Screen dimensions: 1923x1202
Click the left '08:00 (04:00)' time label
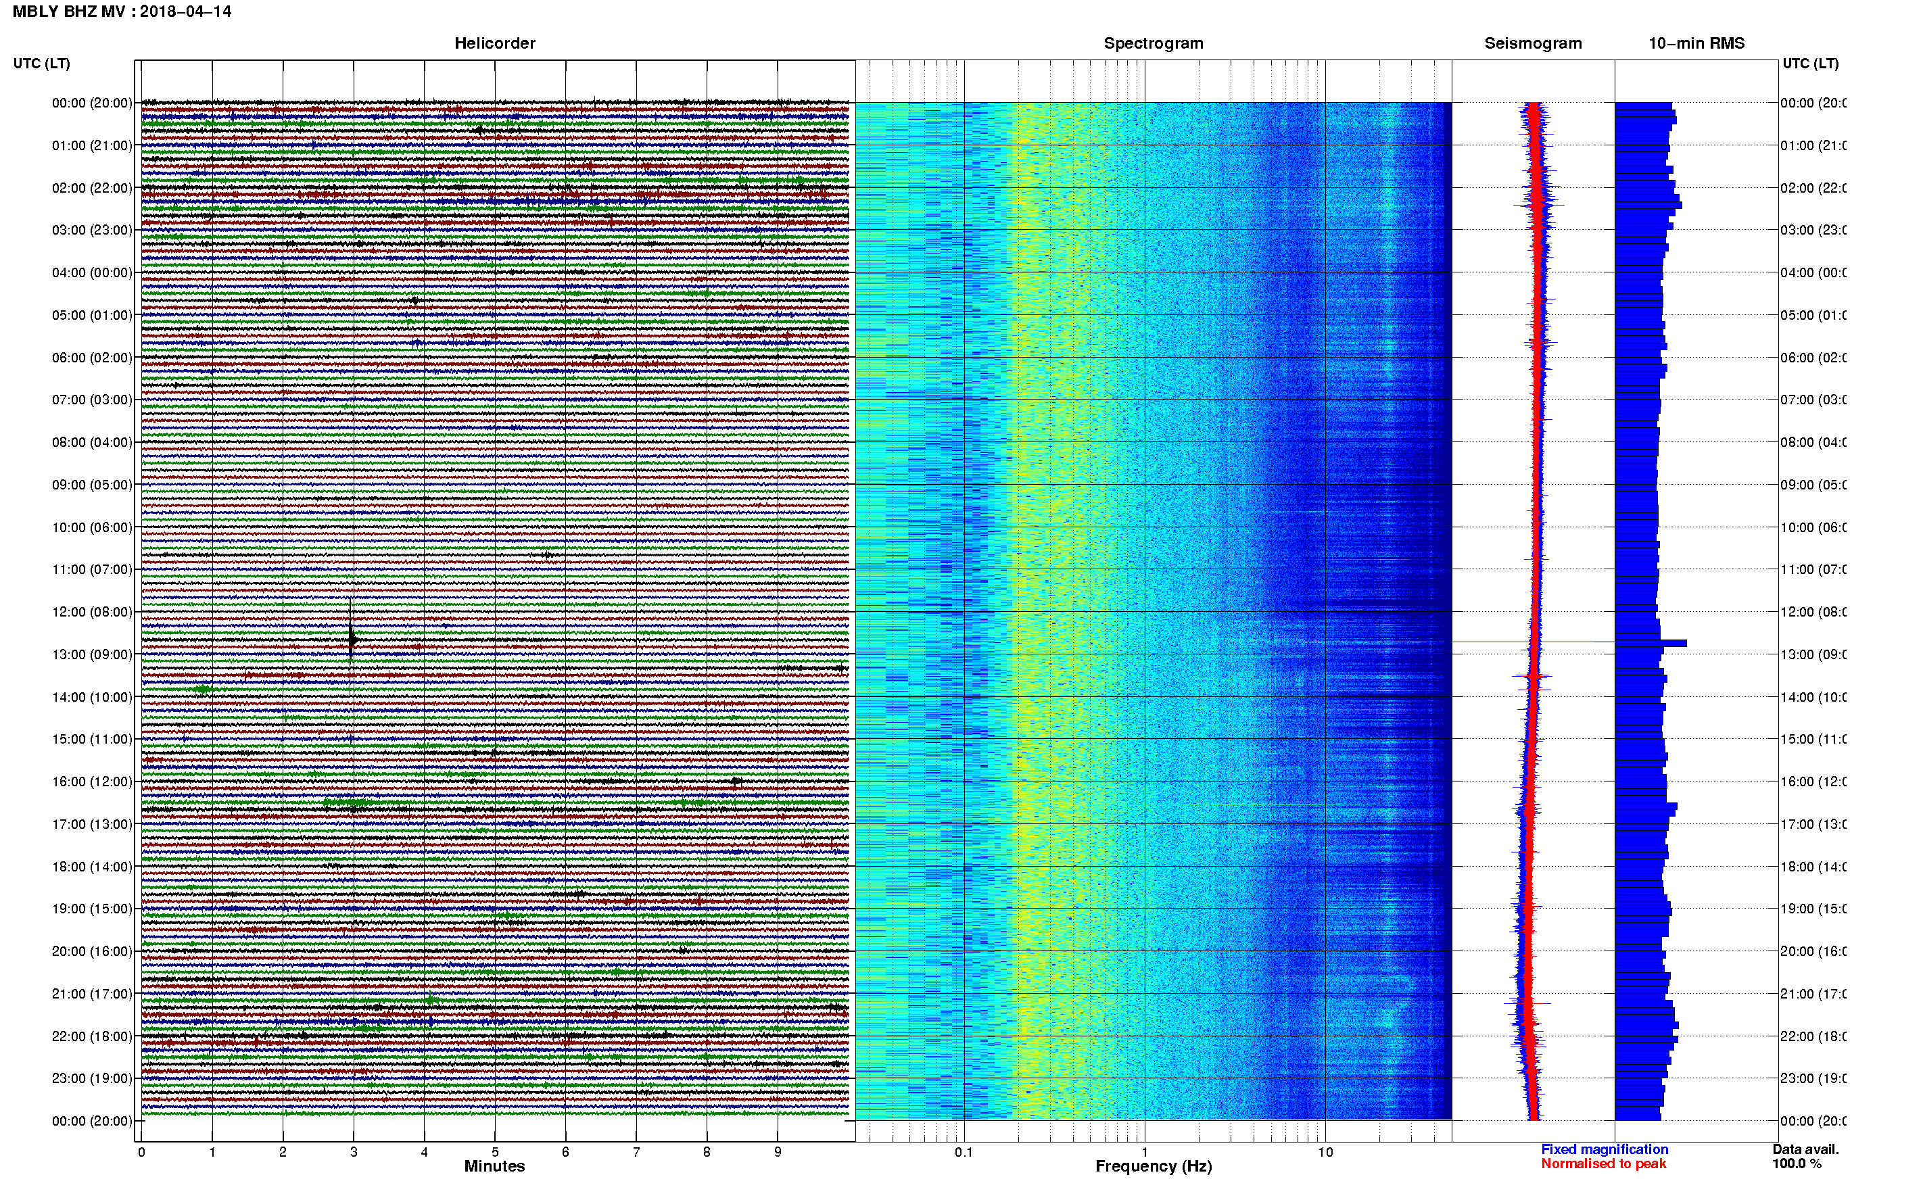click(x=92, y=442)
